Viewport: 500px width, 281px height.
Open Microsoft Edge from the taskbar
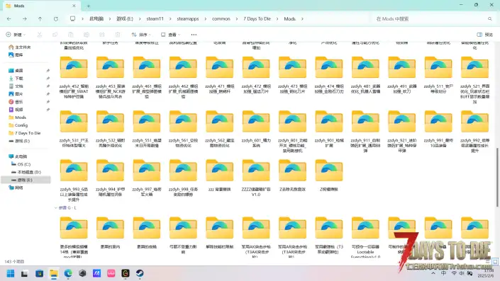click(x=68, y=273)
